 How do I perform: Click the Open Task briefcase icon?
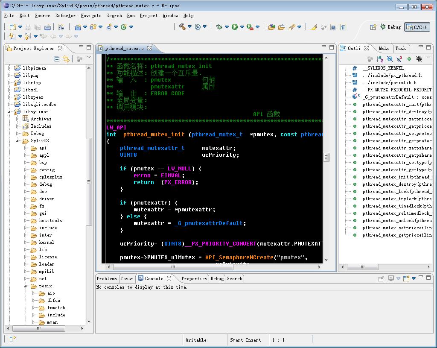pyautogui.click(x=282, y=27)
